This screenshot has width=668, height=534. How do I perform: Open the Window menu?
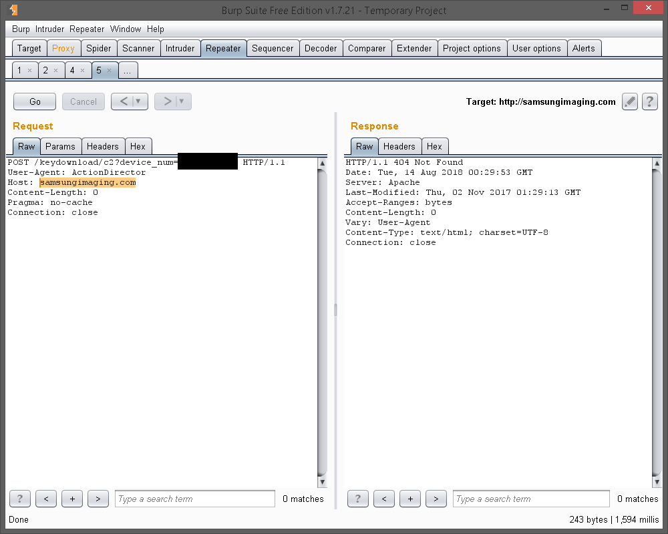coord(126,29)
